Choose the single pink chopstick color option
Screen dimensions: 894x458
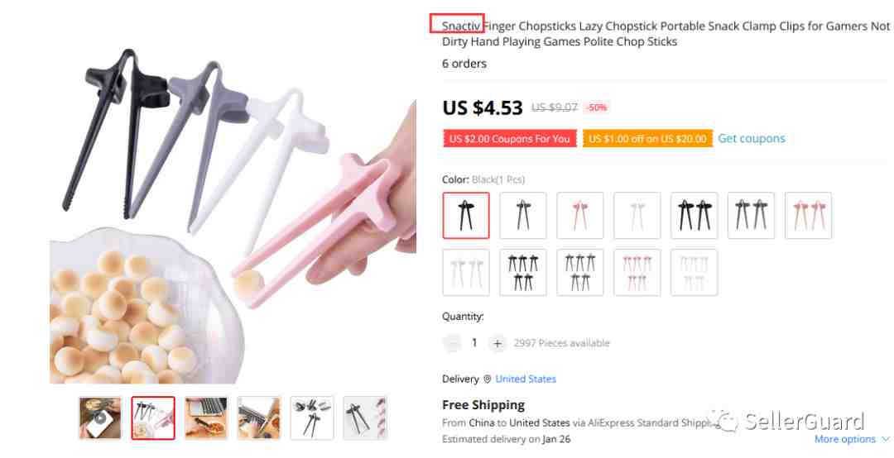pos(579,215)
